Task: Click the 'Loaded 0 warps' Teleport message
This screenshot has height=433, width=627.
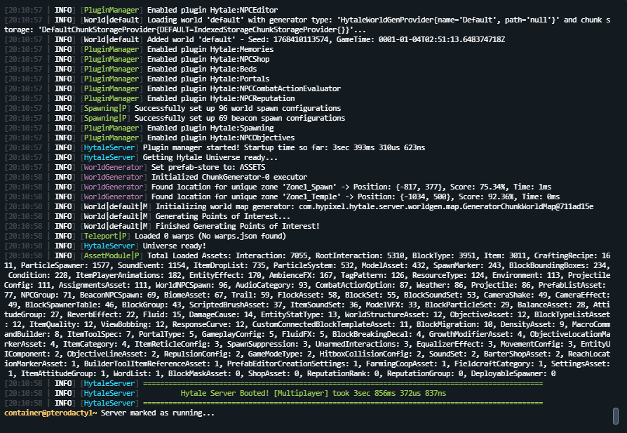Action: coord(210,237)
